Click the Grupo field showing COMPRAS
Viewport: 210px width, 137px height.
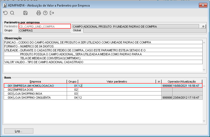44,31
